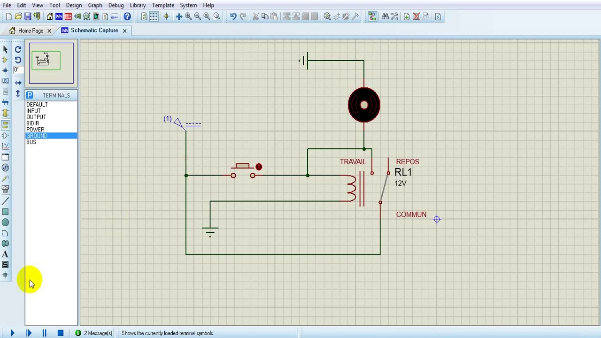Activate the 2D graphics line tool
601x338 pixels.
click(x=5, y=201)
